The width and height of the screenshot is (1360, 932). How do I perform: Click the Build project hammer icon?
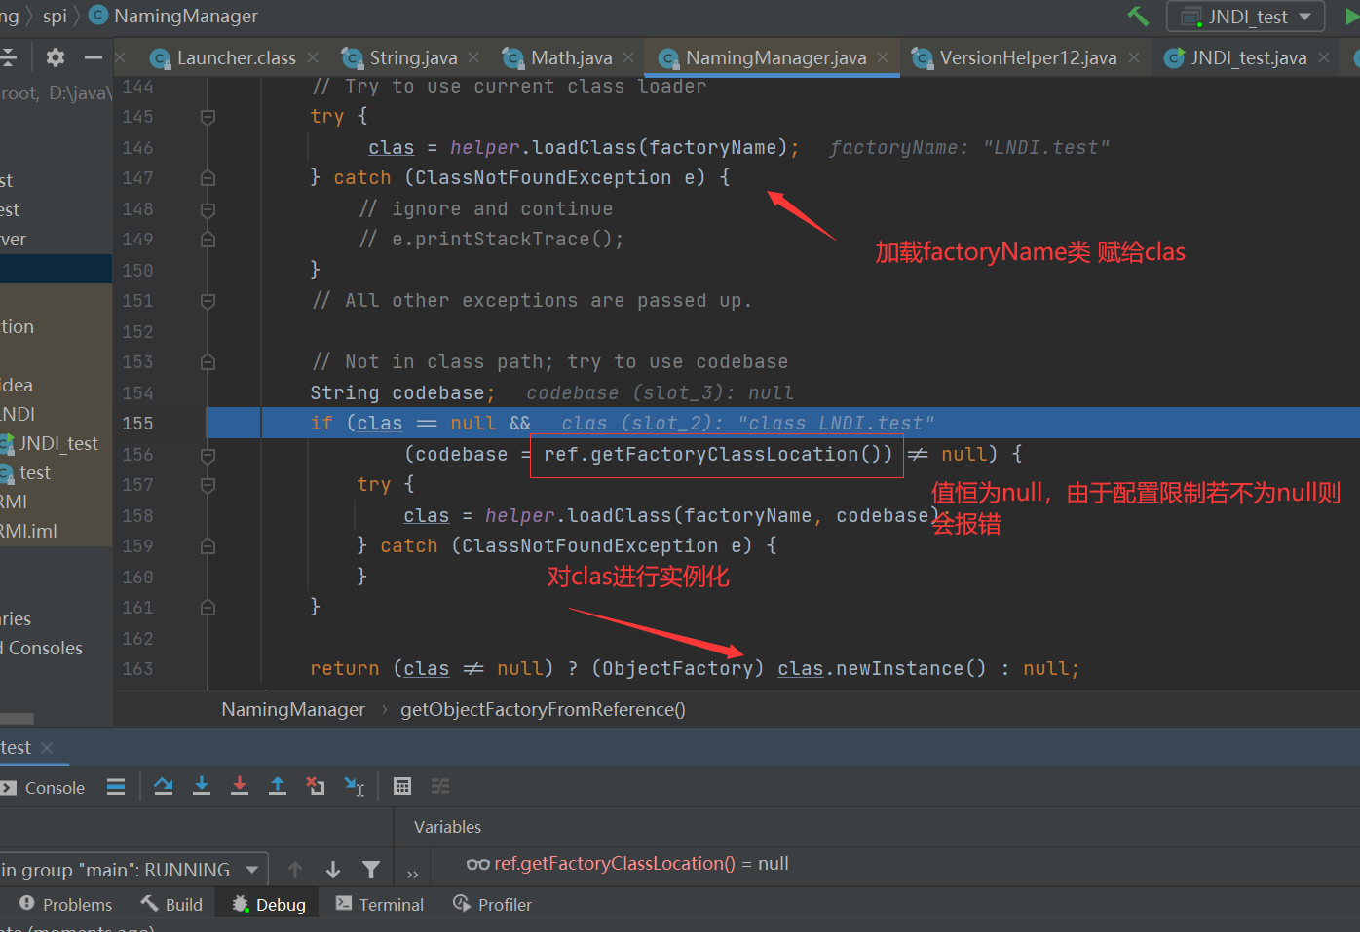click(1138, 16)
